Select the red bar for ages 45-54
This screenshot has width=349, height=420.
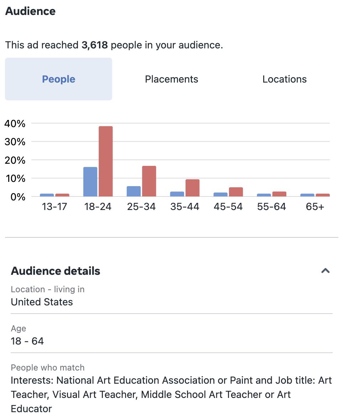pos(236,192)
